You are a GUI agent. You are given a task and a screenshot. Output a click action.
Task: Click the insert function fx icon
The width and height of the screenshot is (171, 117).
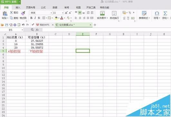[37, 30]
